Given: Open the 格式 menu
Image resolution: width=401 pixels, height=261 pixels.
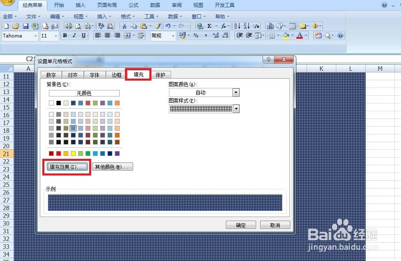Looking at the screenshot, I should [127, 16].
